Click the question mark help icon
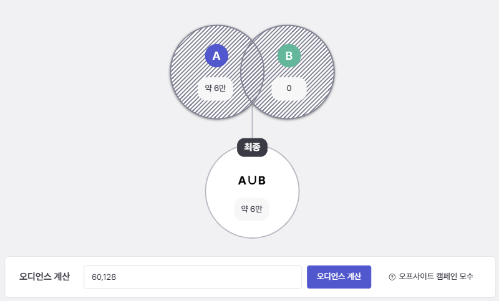 tap(392, 277)
